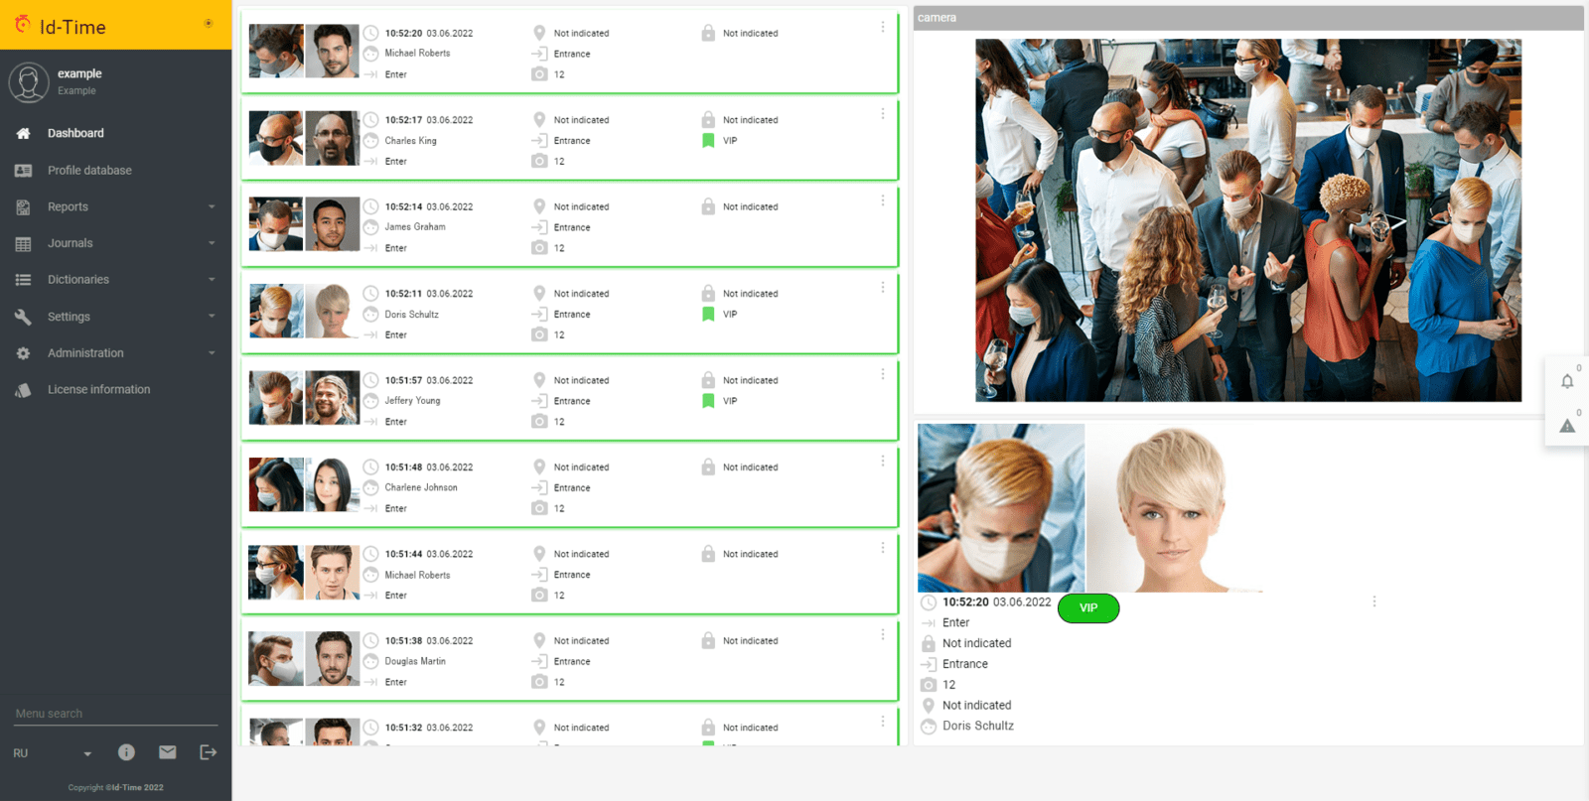Click the example user avatar icon

pos(29,82)
